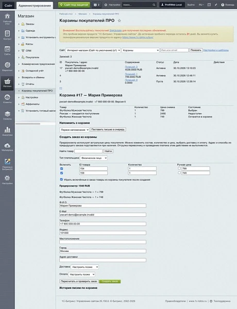Click the Создать заказ green button
The height and width of the screenshot is (309, 237).
pyautogui.click(x=110, y=281)
